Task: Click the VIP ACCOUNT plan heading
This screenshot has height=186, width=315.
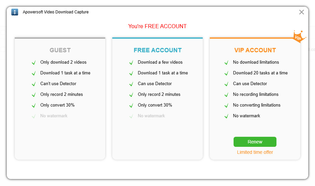Action: point(255,50)
